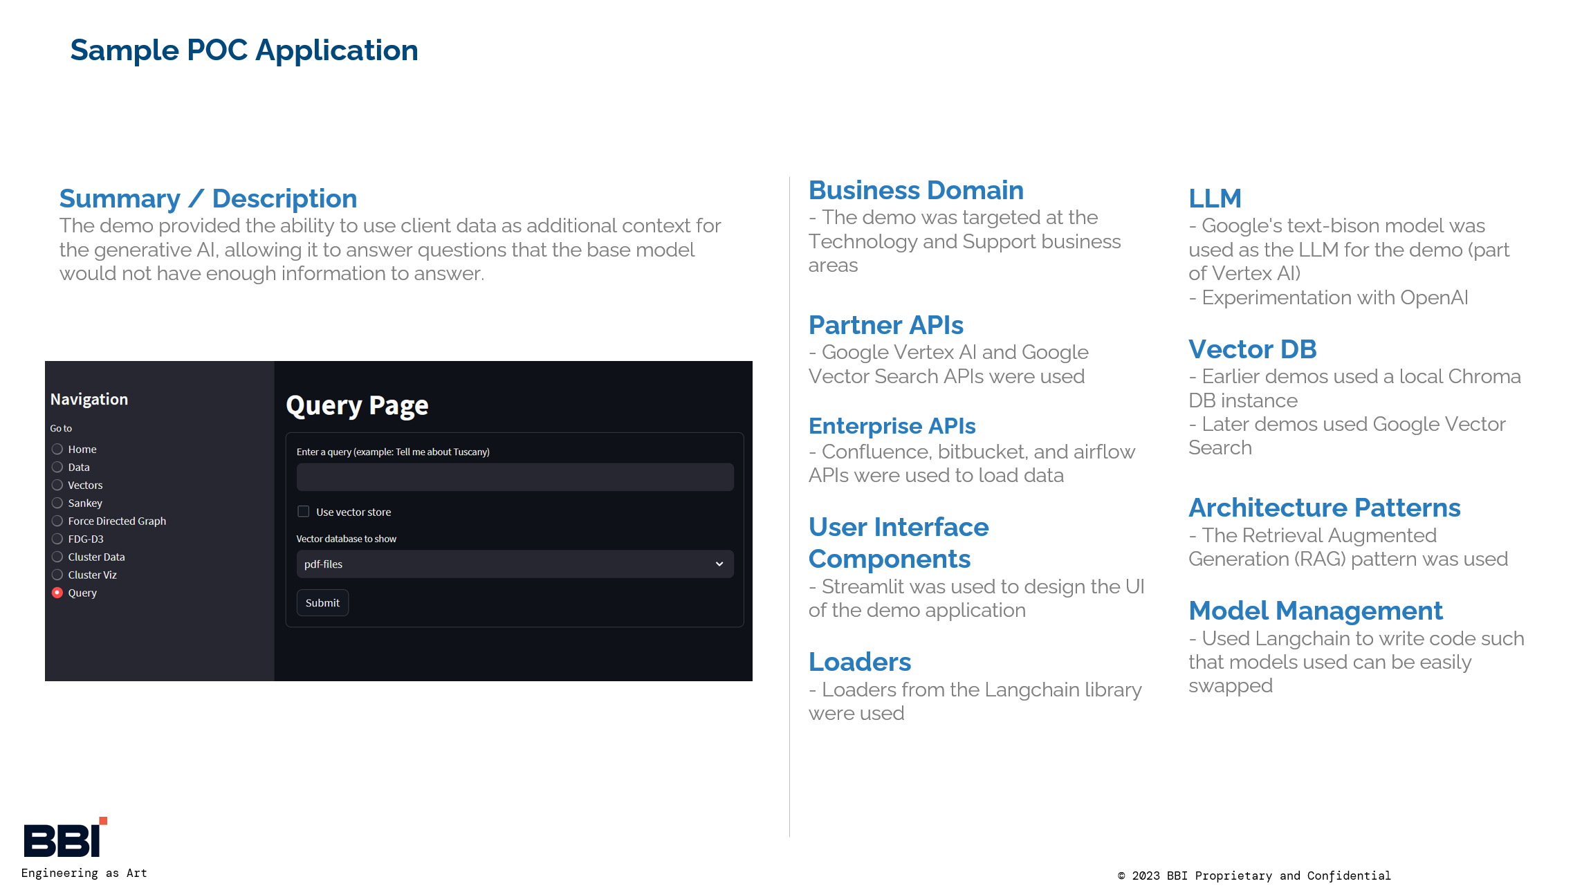Click the Sample POC Application title
1582x888 pixels.
244,50
